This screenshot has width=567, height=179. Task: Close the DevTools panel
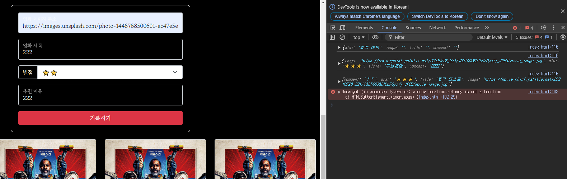click(563, 28)
